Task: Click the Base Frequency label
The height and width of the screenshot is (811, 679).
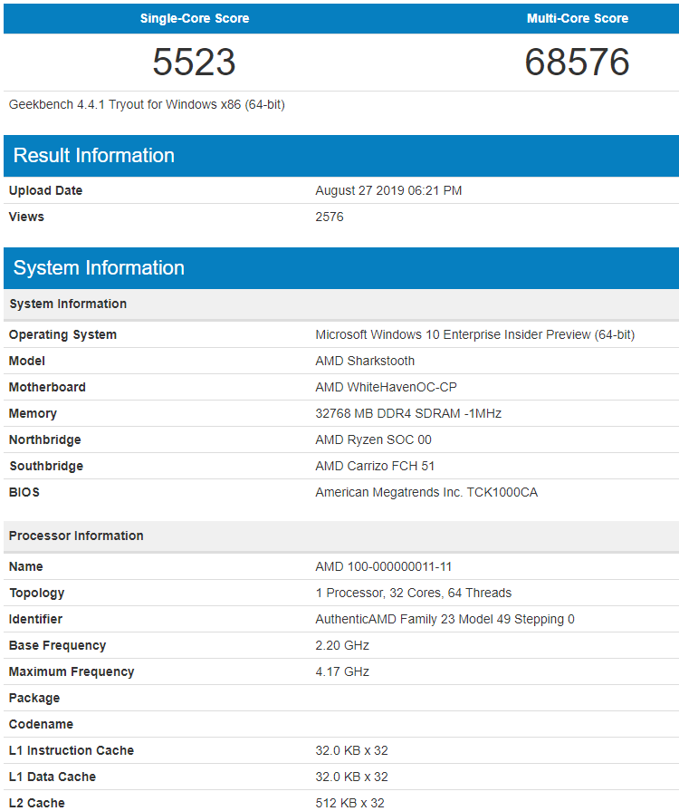Action: 57,645
